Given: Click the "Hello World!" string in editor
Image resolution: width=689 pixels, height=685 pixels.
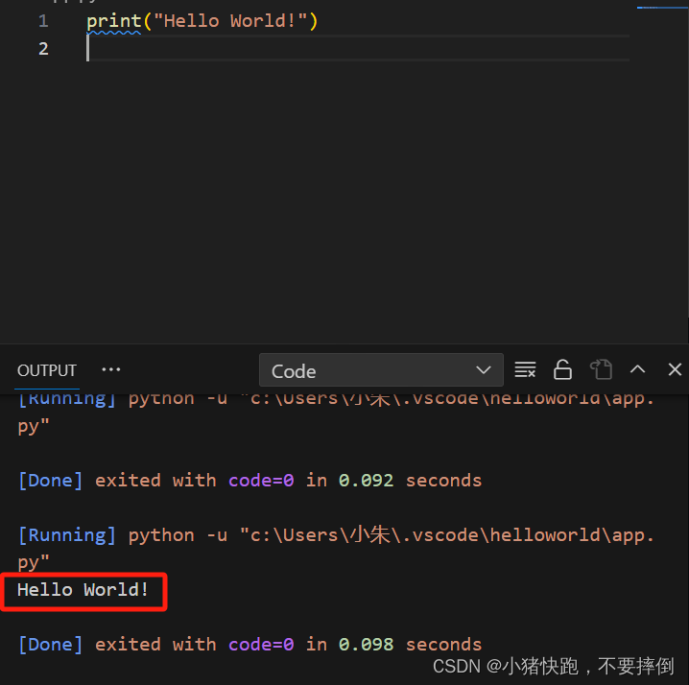Looking at the screenshot, I should pyautogui.click(x=230, y=21).
